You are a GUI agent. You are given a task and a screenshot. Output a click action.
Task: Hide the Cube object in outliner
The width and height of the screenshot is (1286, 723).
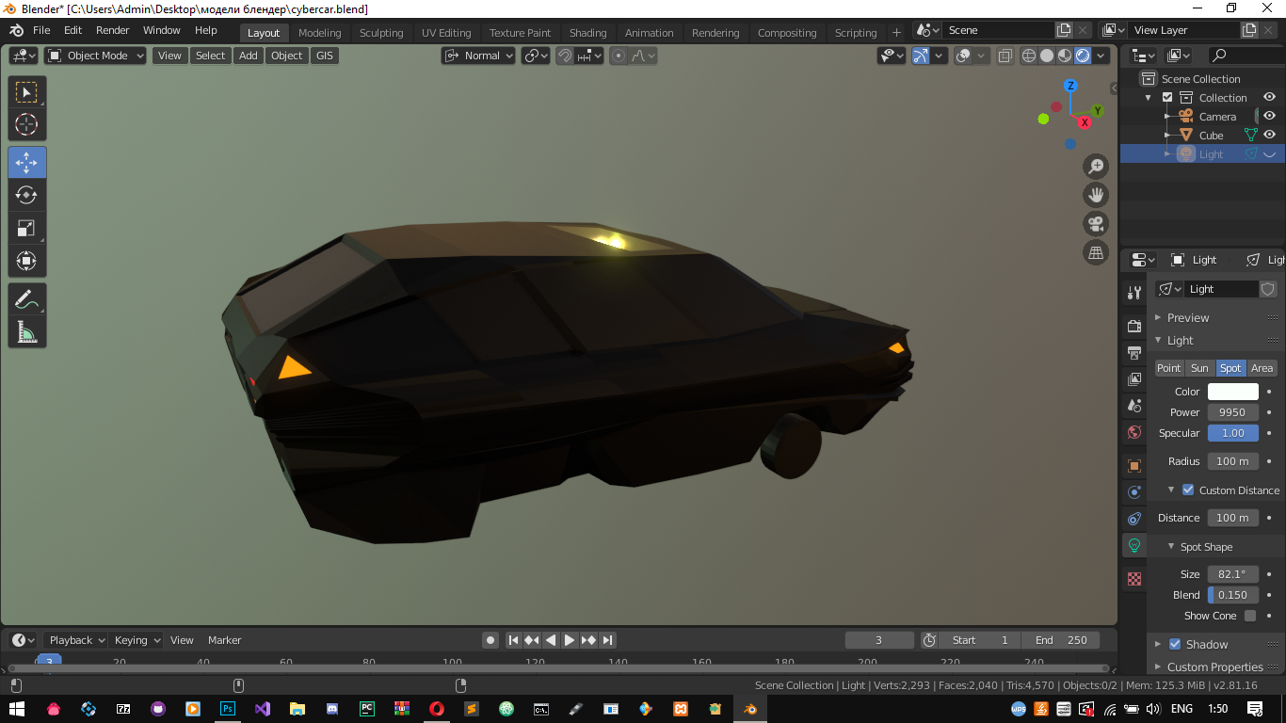(x=1269, y=136)
